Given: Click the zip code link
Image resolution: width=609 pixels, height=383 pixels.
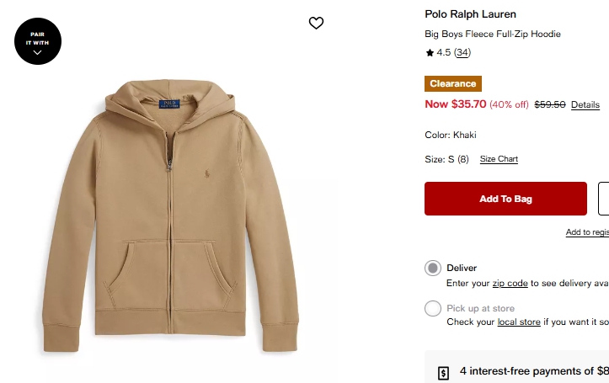Looking at the screenshot, I should (510, 284).
